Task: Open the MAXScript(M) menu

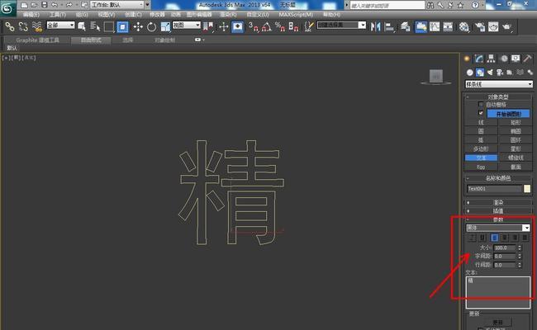Action: click(296, 14)
